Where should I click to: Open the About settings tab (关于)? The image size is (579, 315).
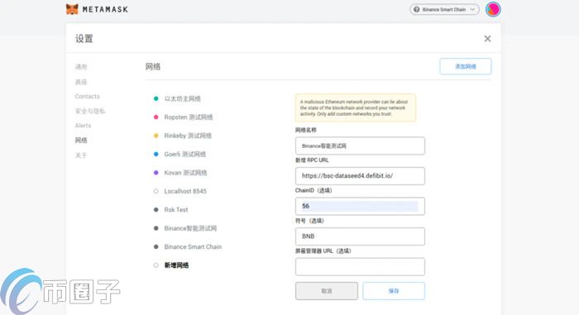[x=81, y=155]
